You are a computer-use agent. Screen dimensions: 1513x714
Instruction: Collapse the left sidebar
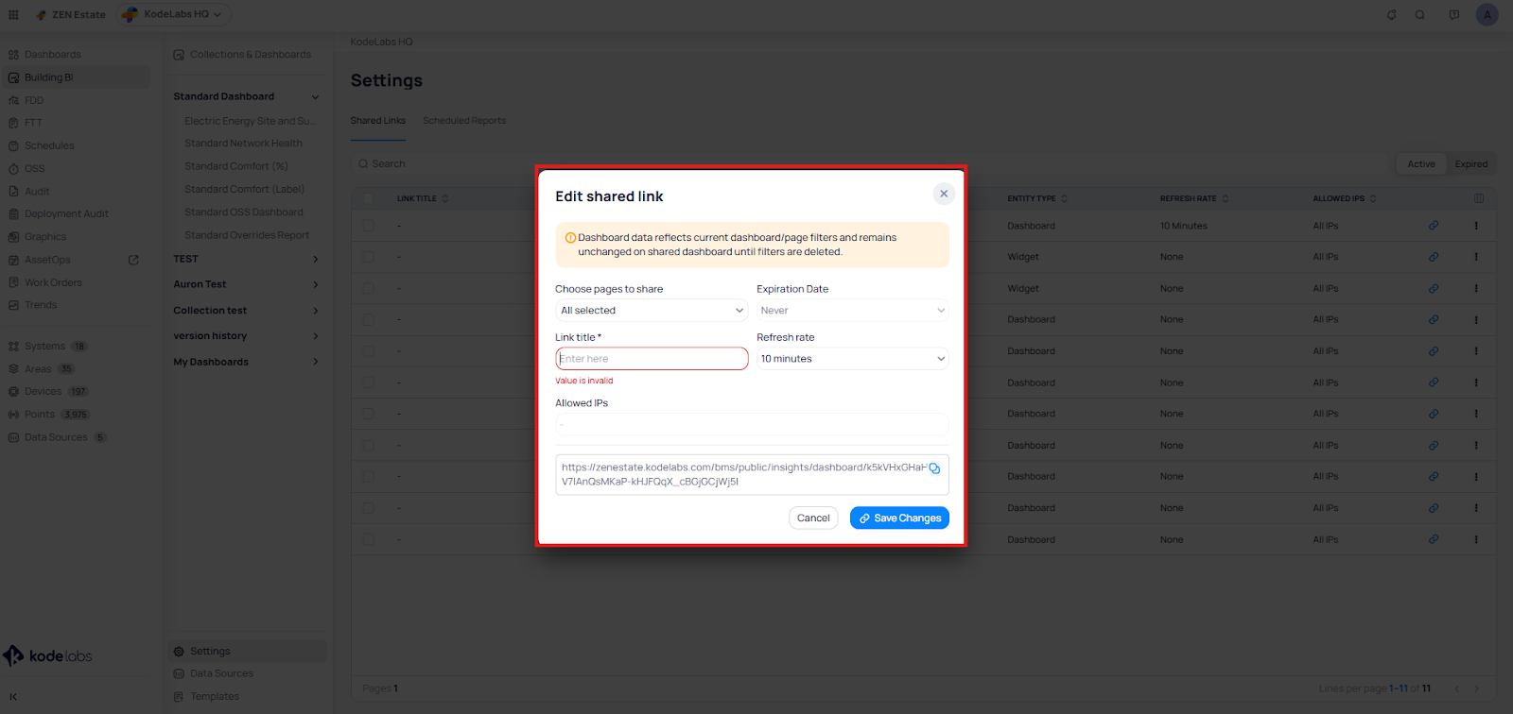click(x=13, y=697)
